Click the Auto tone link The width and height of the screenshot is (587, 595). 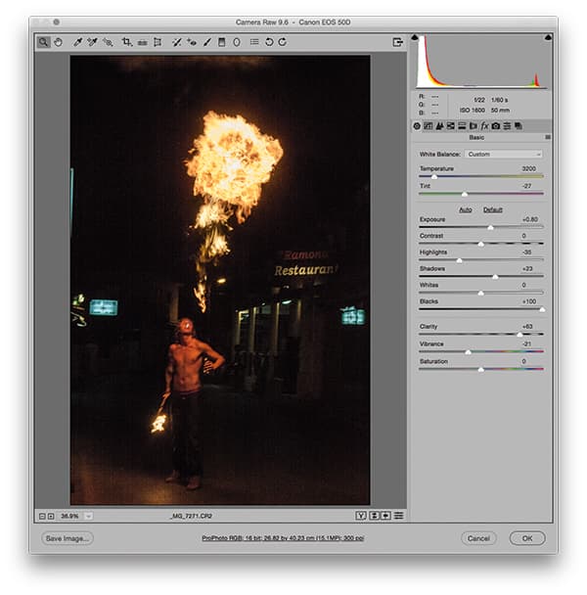coord(466,209)
